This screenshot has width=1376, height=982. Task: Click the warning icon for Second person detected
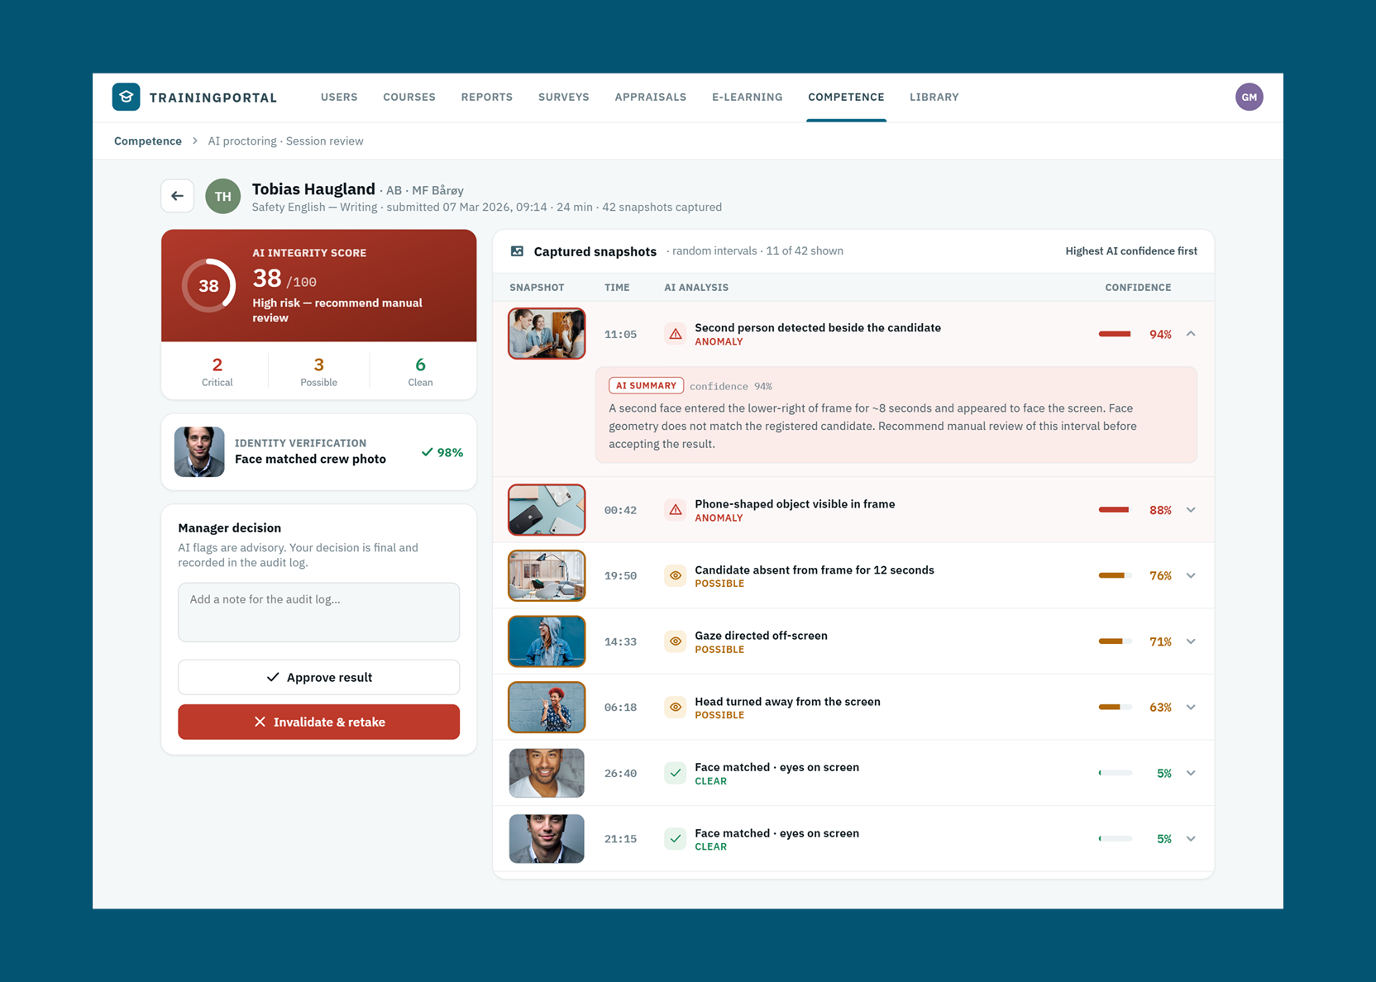tap(676, 334)
